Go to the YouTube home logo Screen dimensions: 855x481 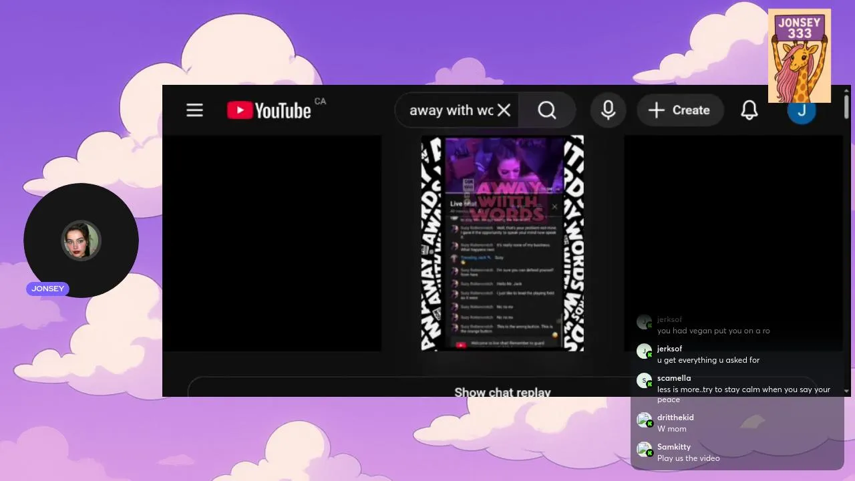point(269,110)
